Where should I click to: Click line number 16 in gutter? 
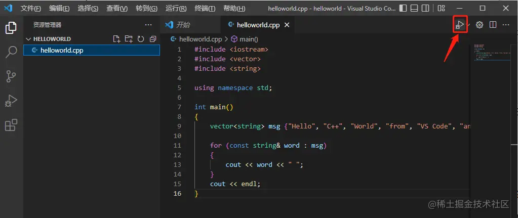click(x=177, y=193)
